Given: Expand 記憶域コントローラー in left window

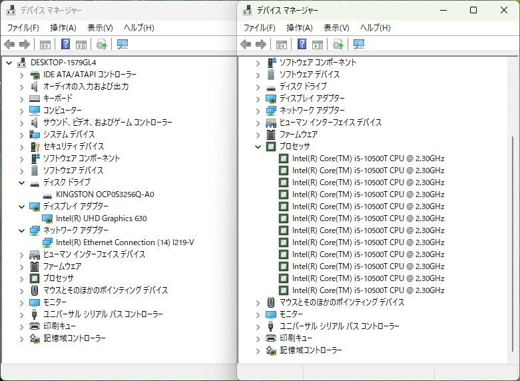Looking at the screenshot, I should (x=21, y=339).
